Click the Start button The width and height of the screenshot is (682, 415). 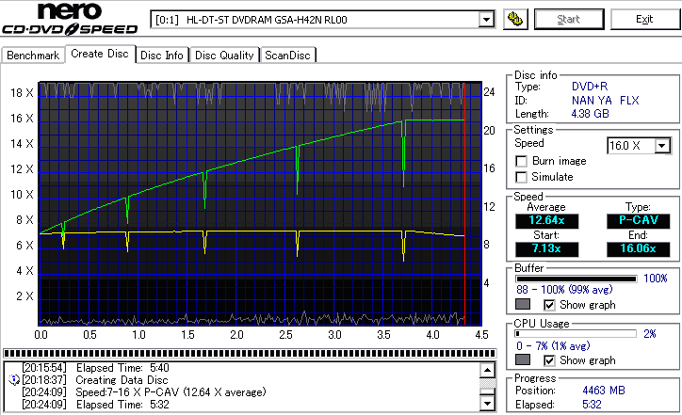pyautogui.click(x=568, y=19)
